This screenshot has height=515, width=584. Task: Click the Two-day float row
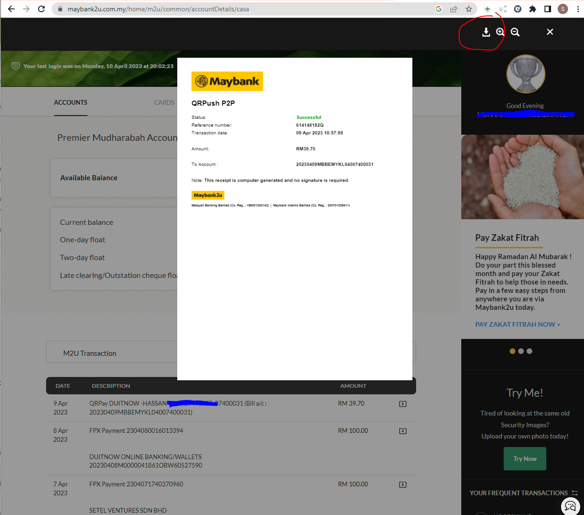[82, 258]
